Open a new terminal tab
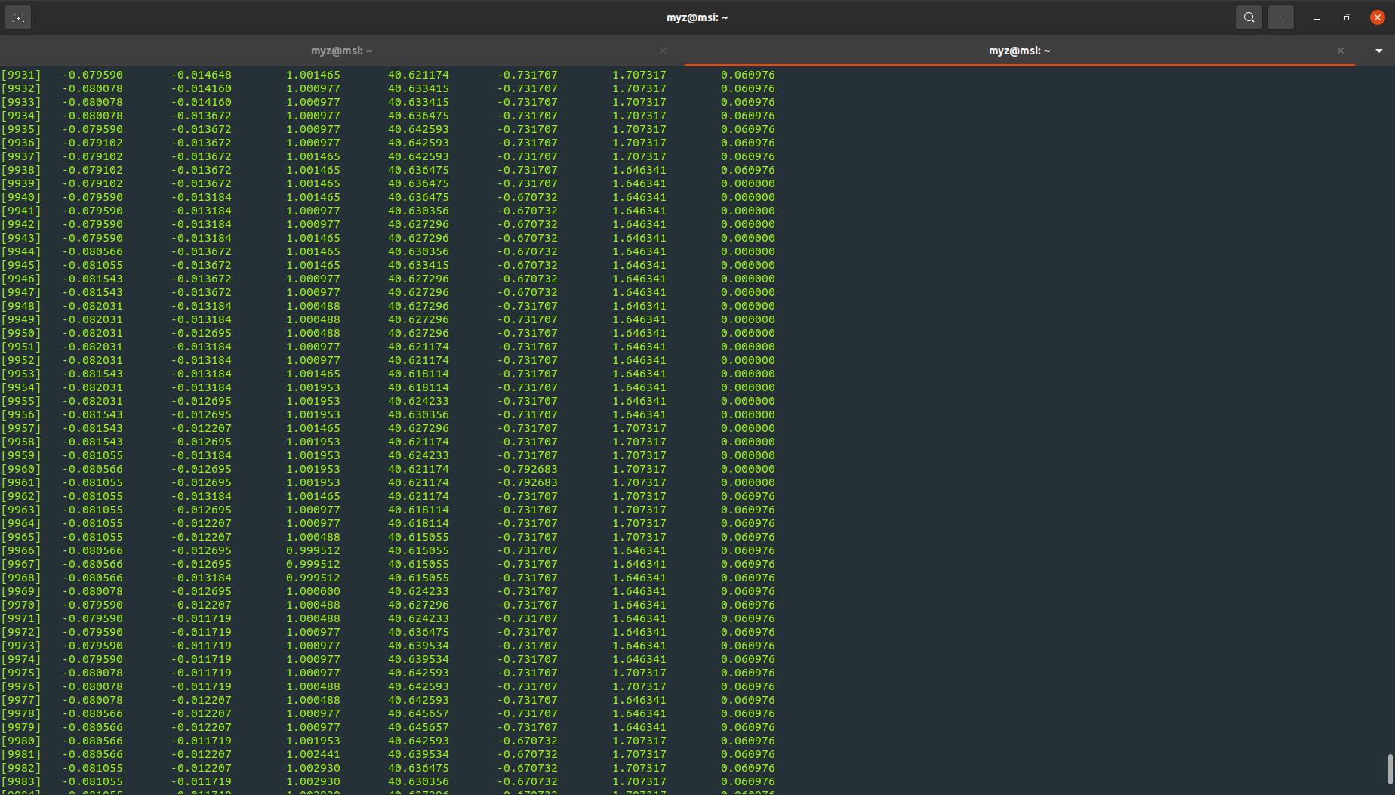 coord(18,17)
